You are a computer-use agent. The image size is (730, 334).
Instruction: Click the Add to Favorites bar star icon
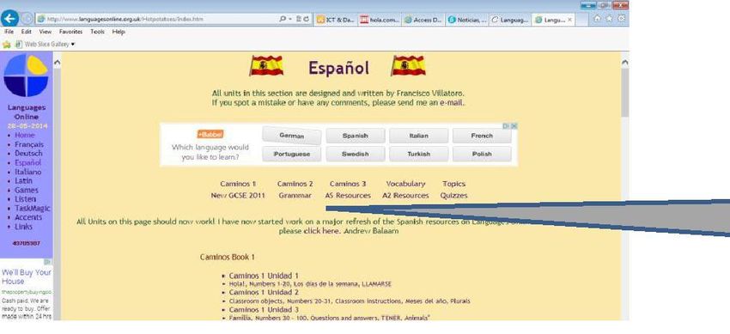coord(7,44)
